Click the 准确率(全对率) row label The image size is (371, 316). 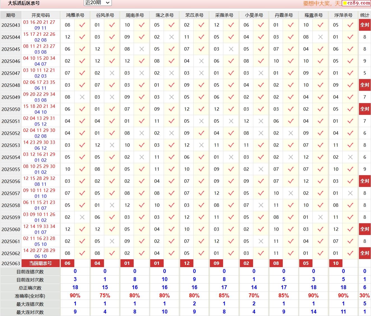30,296
